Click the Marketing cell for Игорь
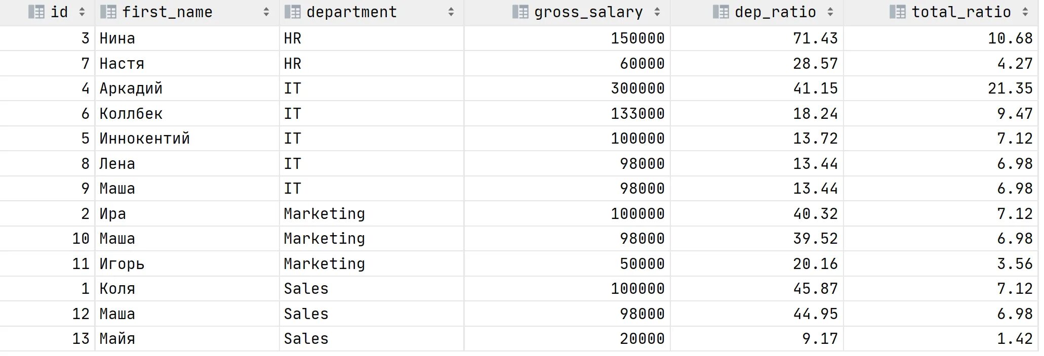Image resolution: width=1044 pixels, height=356 pixels. click(x=372, y=264)
